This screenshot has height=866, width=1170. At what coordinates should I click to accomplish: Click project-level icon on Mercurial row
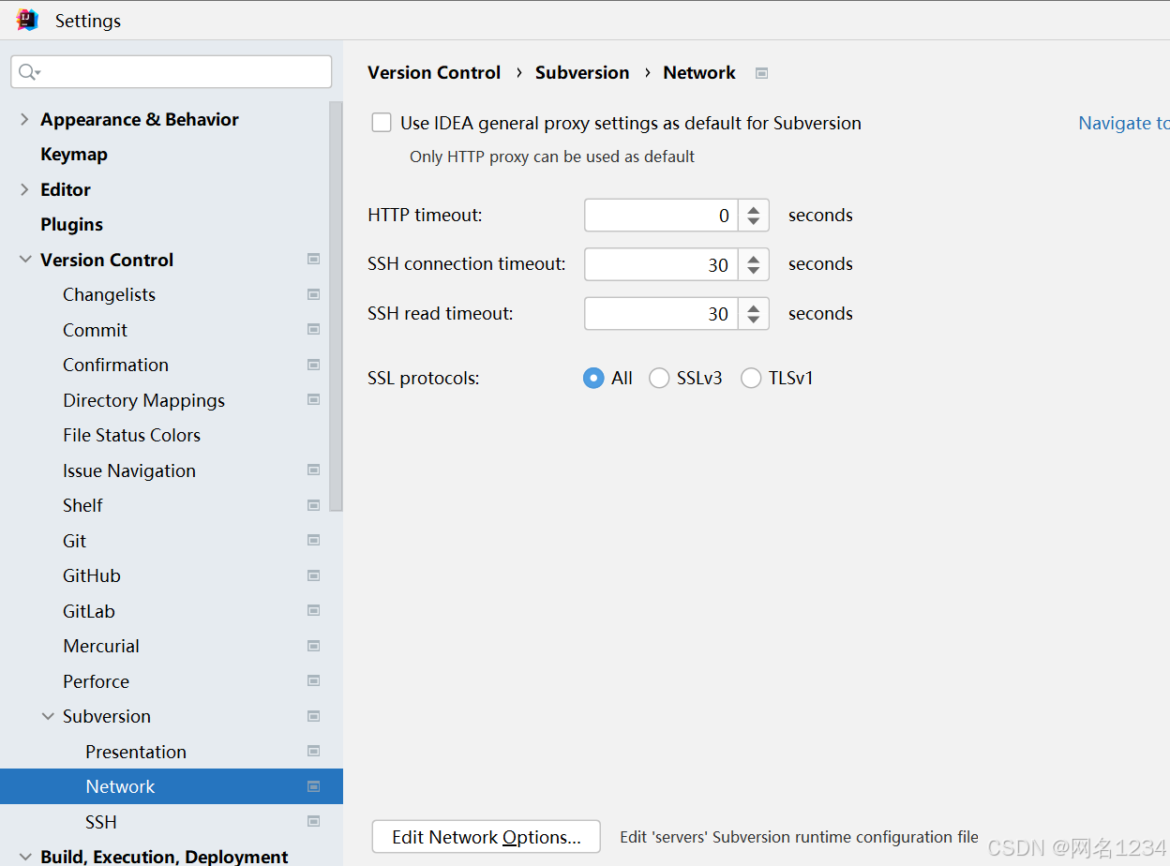point(314,646)
